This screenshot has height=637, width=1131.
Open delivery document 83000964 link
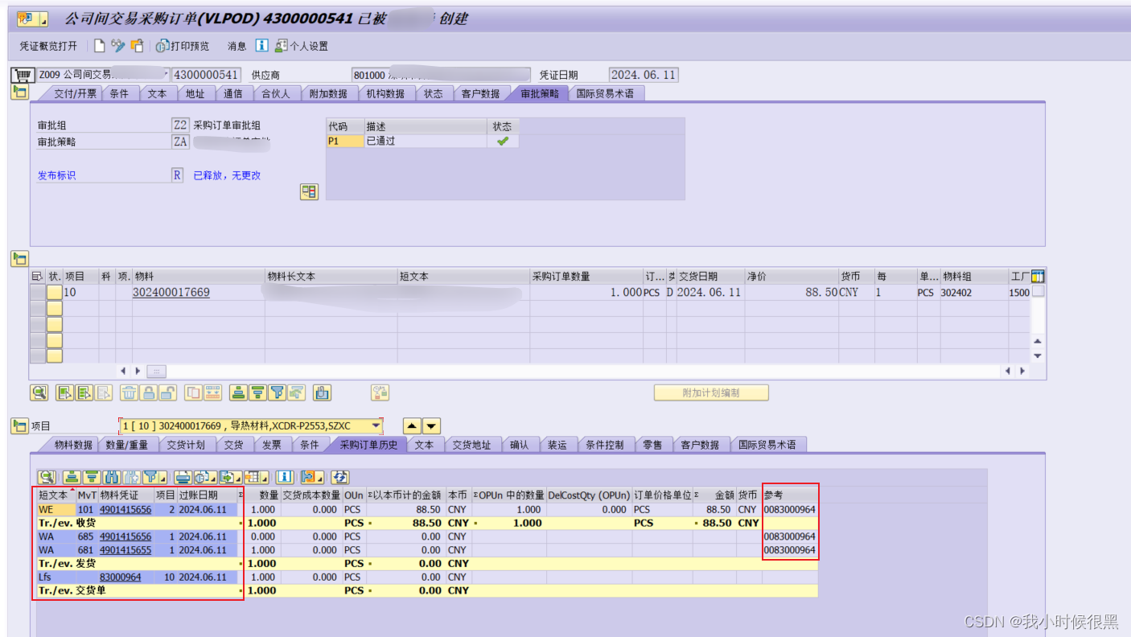(x=121, y=577)
